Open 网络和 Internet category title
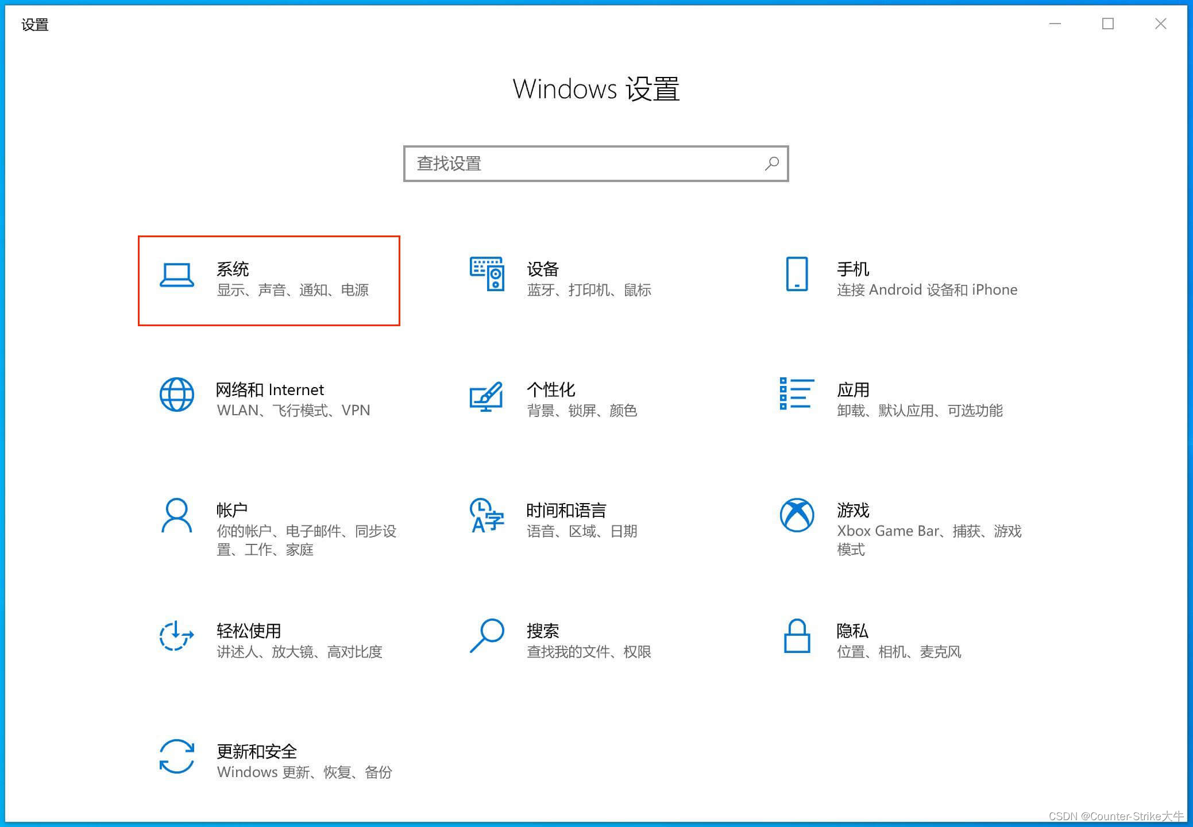1193x827 pixels. [269, 389]
